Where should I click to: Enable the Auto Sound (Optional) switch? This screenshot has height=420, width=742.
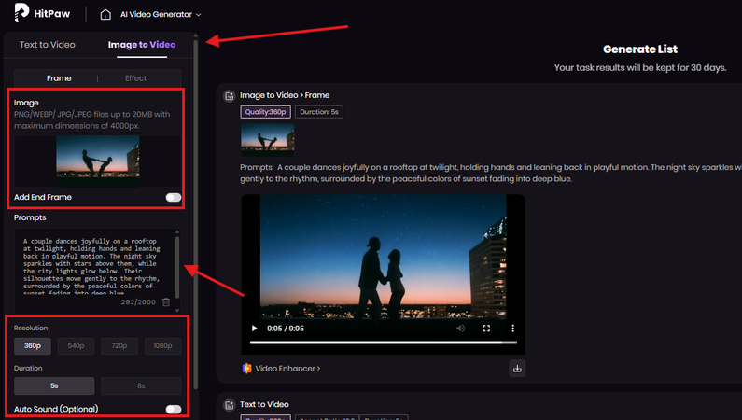[174, 409]
